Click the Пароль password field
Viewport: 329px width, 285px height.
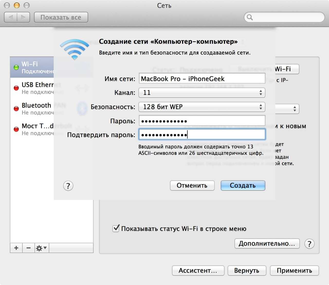click(x=202, y=121)
